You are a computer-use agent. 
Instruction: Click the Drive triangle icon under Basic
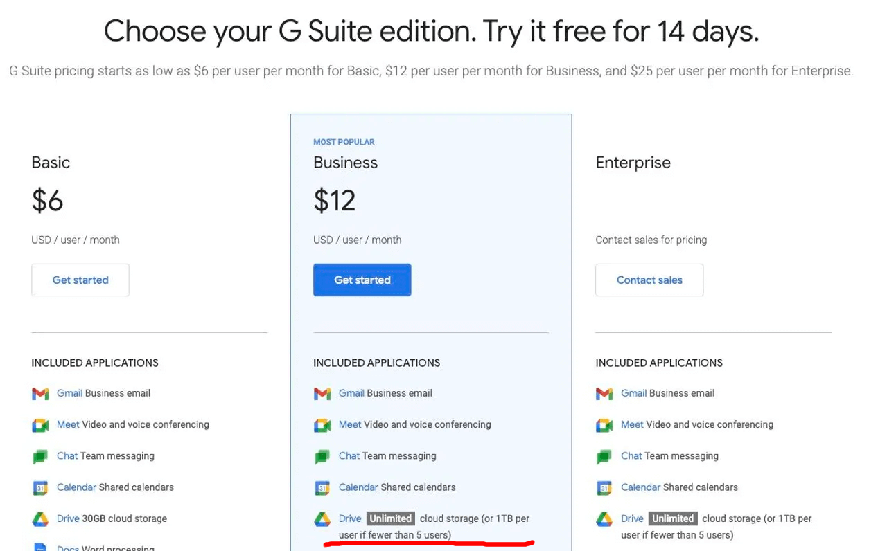coord(40,519)
